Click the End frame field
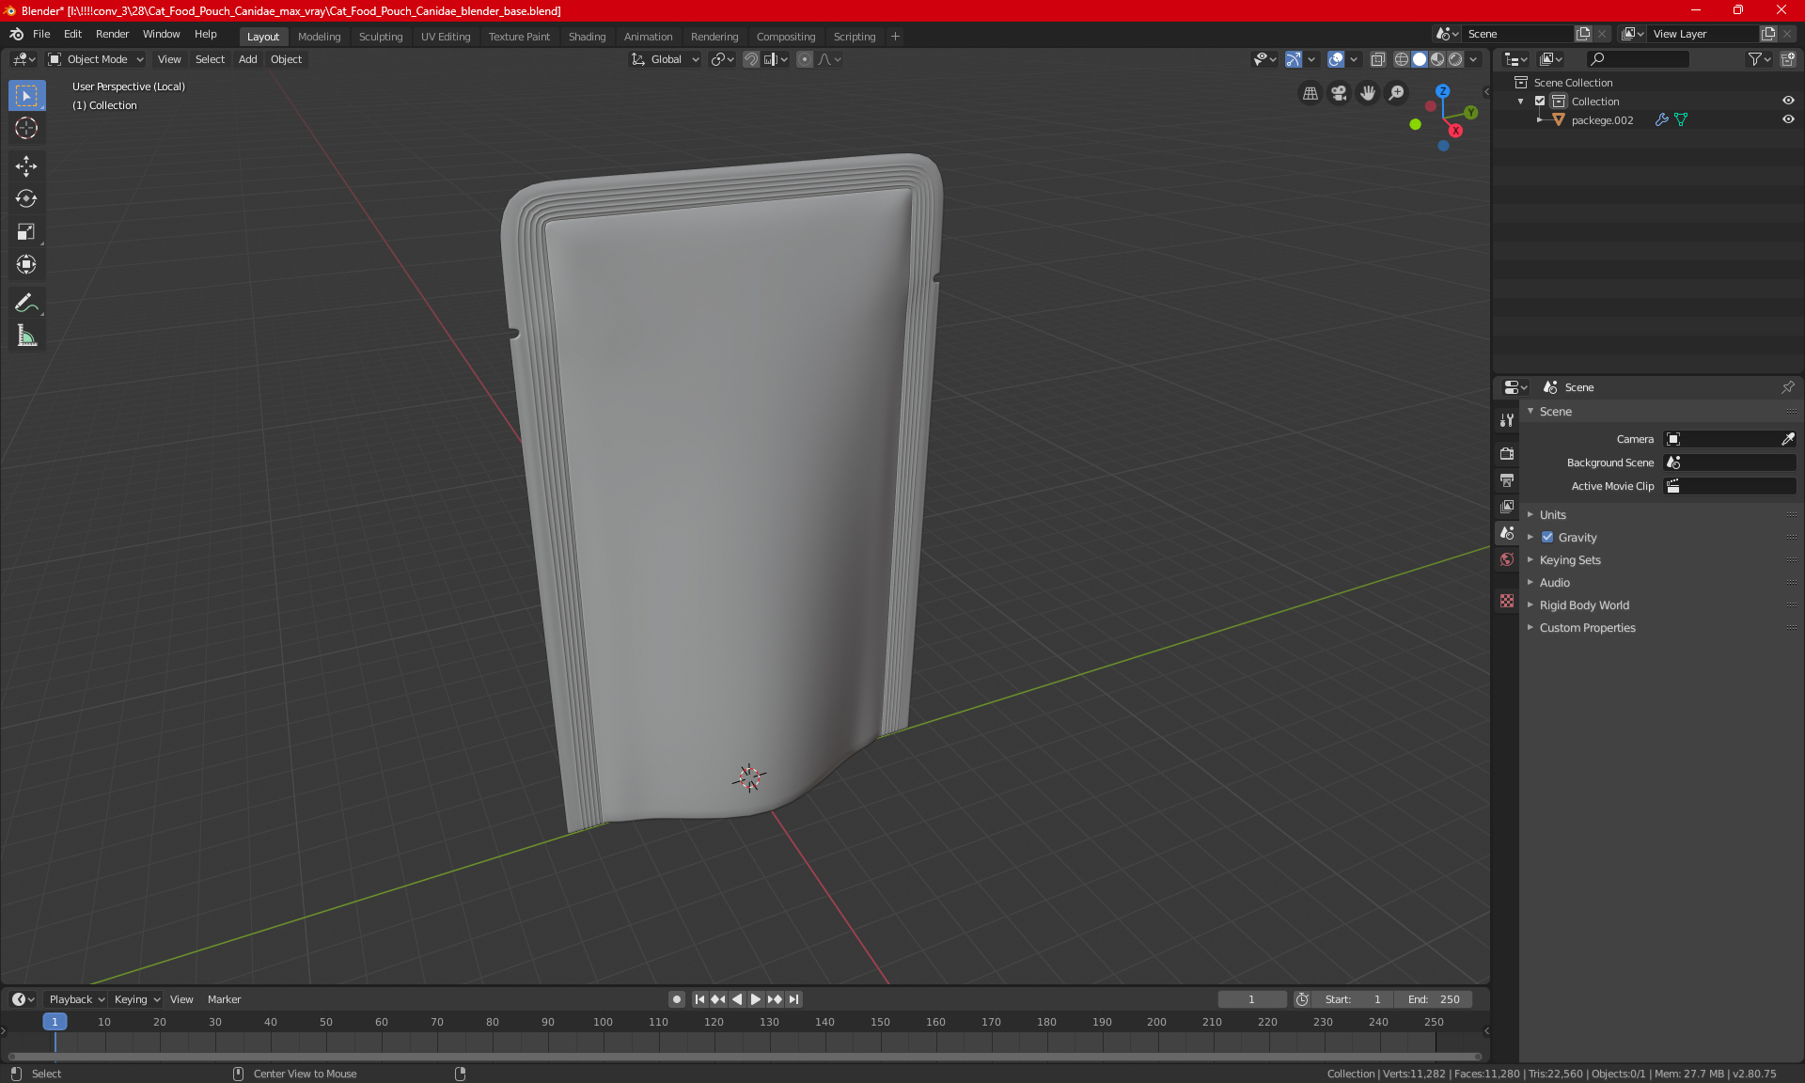1805x1083 pixels. point(1434,999)
